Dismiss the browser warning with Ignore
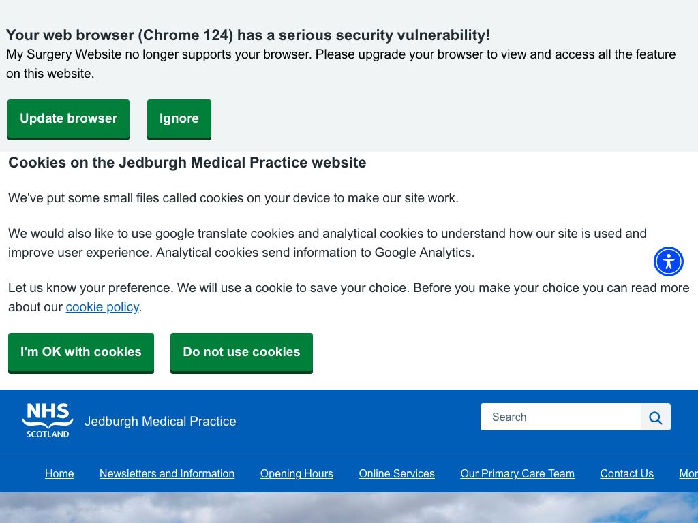Viewport: 698px width, 523px height. (x=179, y=119)
